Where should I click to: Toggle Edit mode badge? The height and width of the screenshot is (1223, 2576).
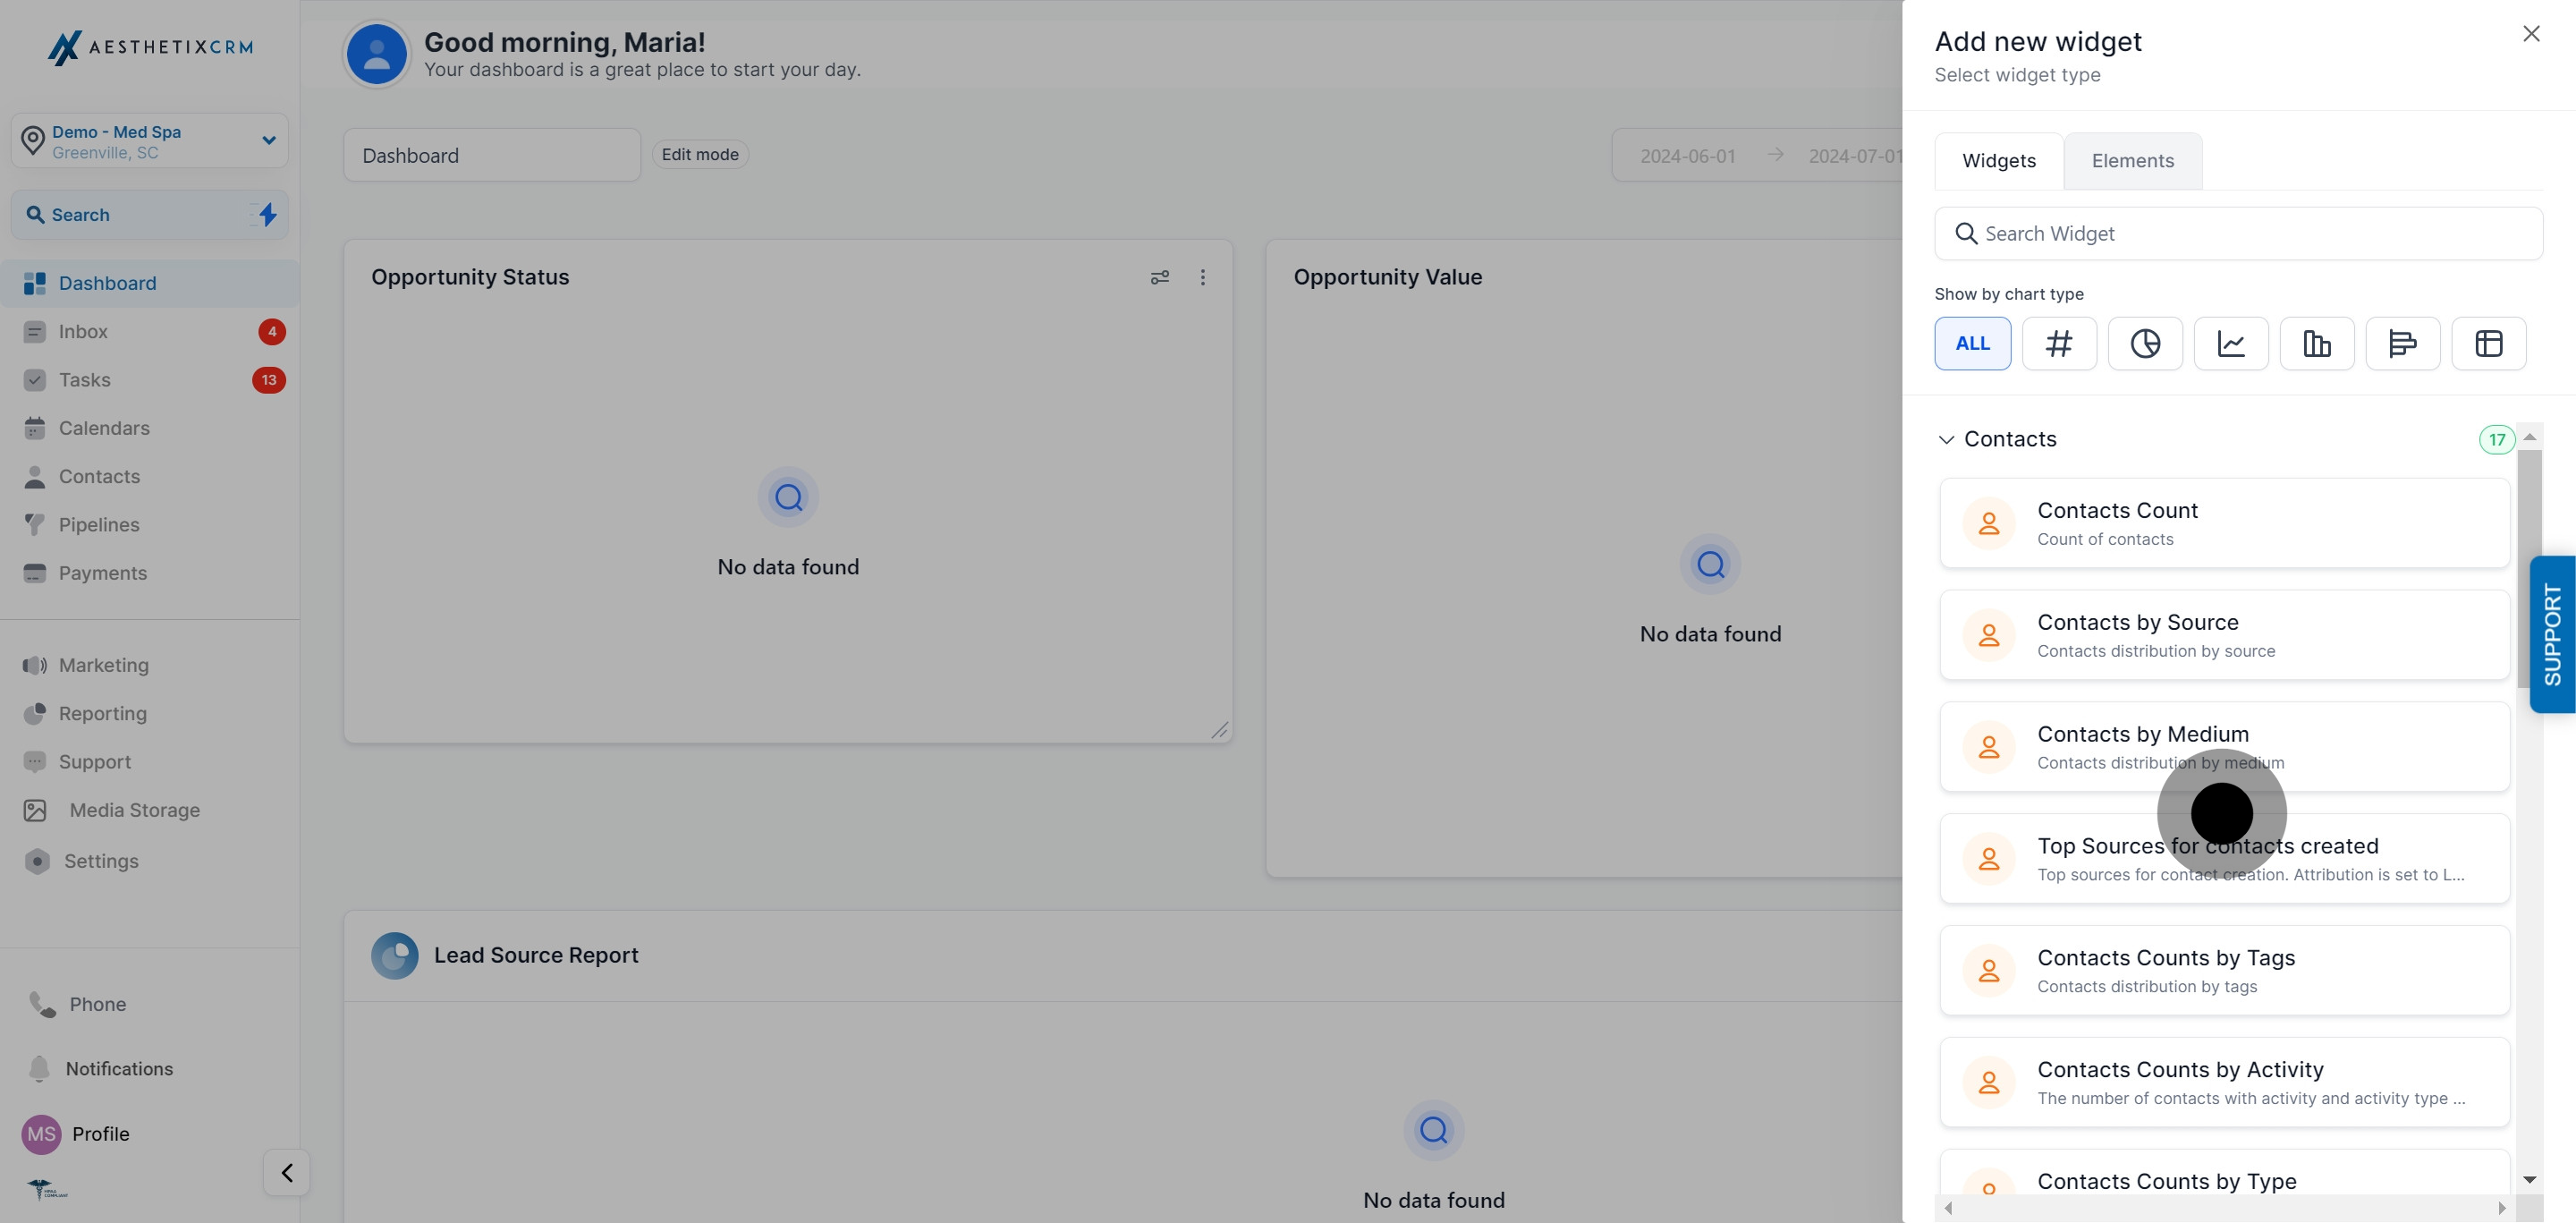(x=700, y=154)
